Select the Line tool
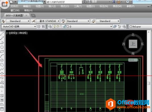Image resolution: width=152 pixels, height=112 pixels. point(2,34)
